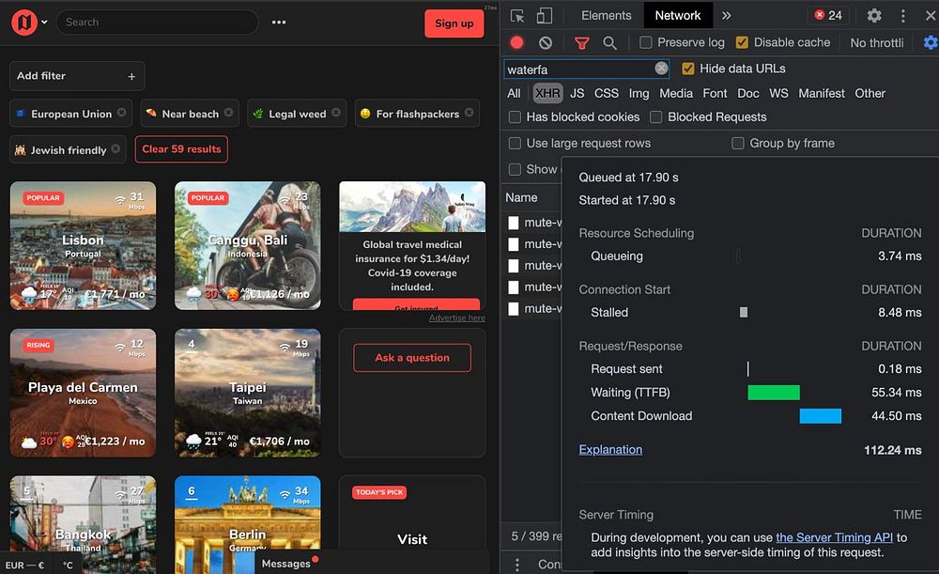
Task: Open the Taipei city card
Action: point(247,393)
